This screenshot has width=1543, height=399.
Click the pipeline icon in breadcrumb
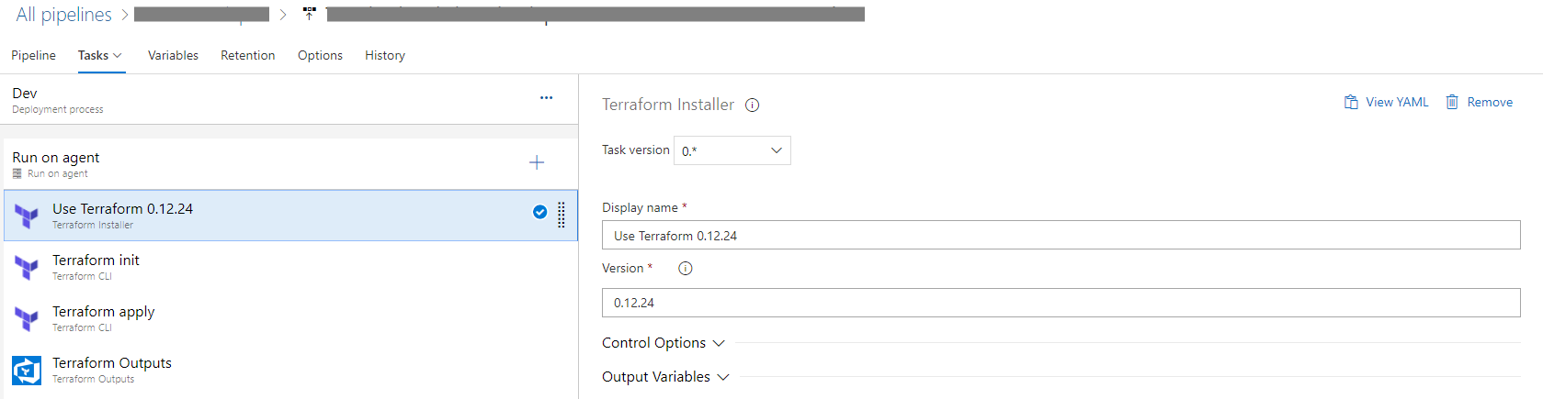coord(309,14)
